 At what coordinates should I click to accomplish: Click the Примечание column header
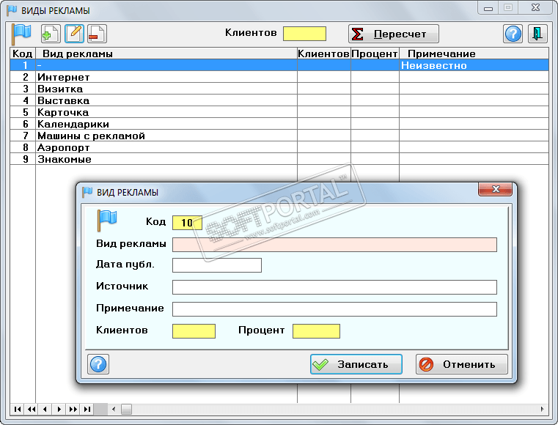(474, 53)
